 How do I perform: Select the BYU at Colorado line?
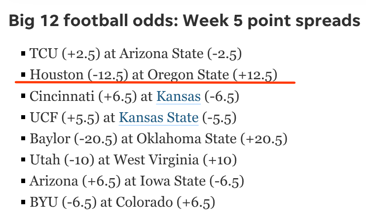(122, 203)
